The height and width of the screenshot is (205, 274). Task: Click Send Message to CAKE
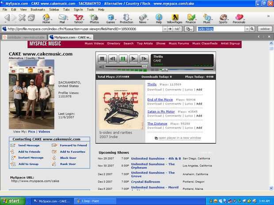(29, 145)
